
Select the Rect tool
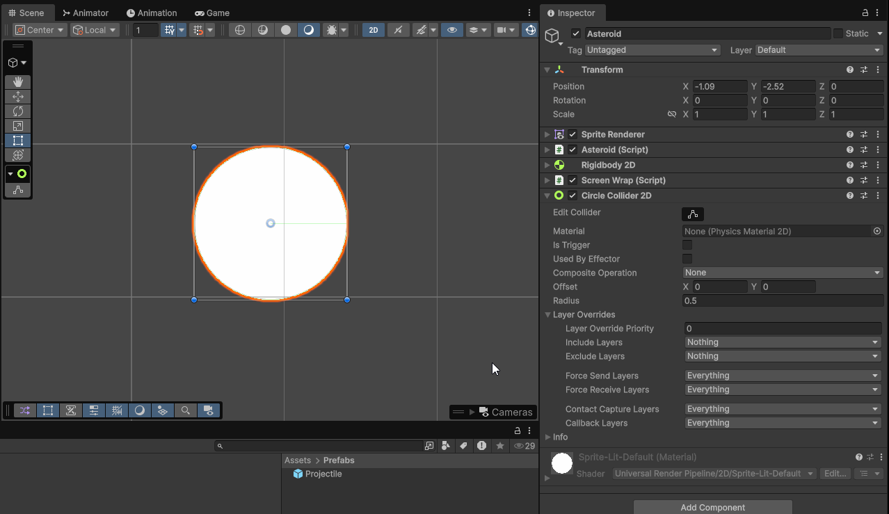click(x=18, y=140)
